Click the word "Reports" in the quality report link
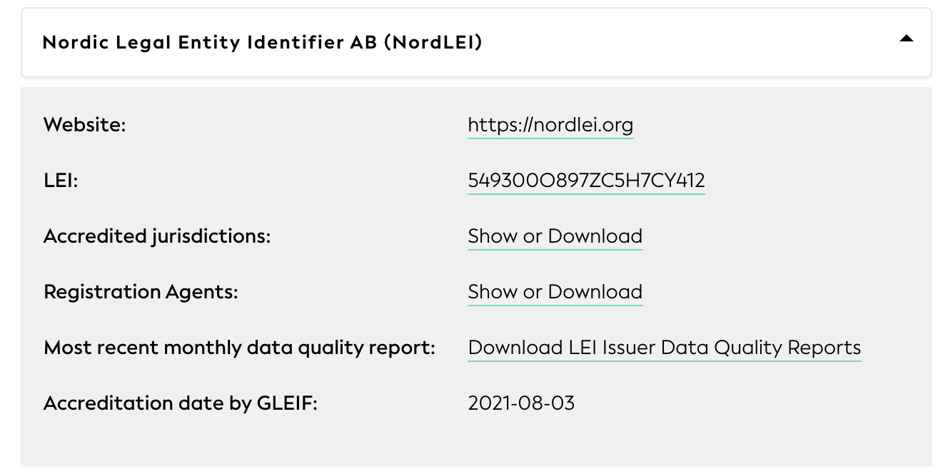948x474 pixels. point(824,348)
